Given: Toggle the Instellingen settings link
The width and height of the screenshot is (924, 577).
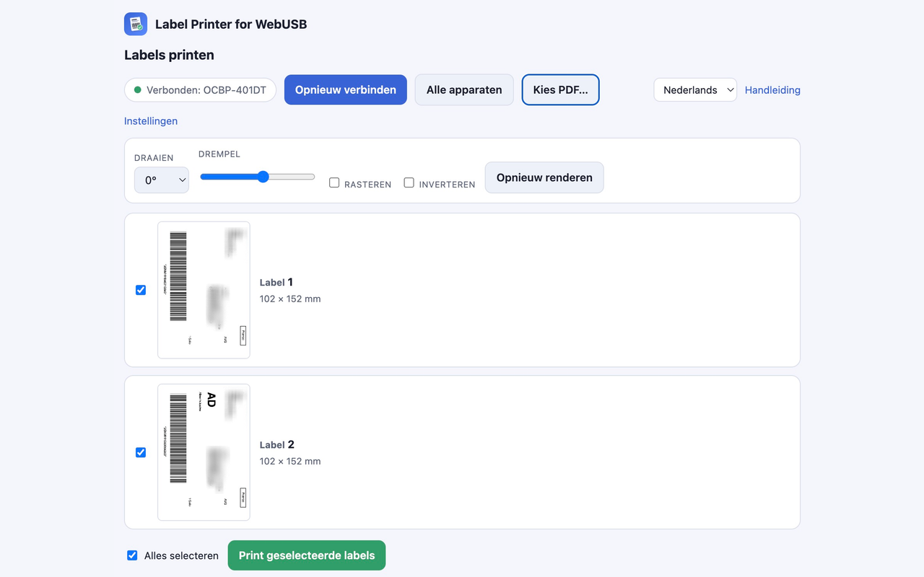Looking at the screenshot, I should pos(151,121).
